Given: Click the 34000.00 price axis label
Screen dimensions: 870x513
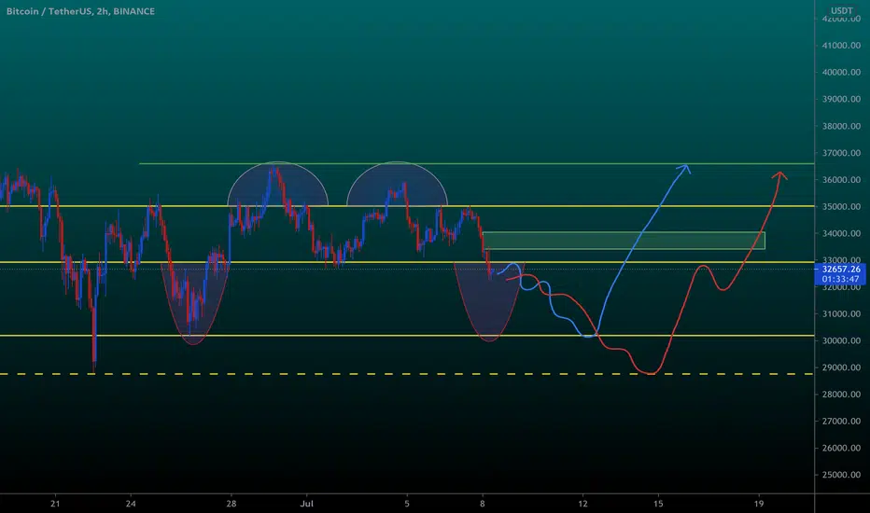Looking at the screenshot, I should point(841,233).
